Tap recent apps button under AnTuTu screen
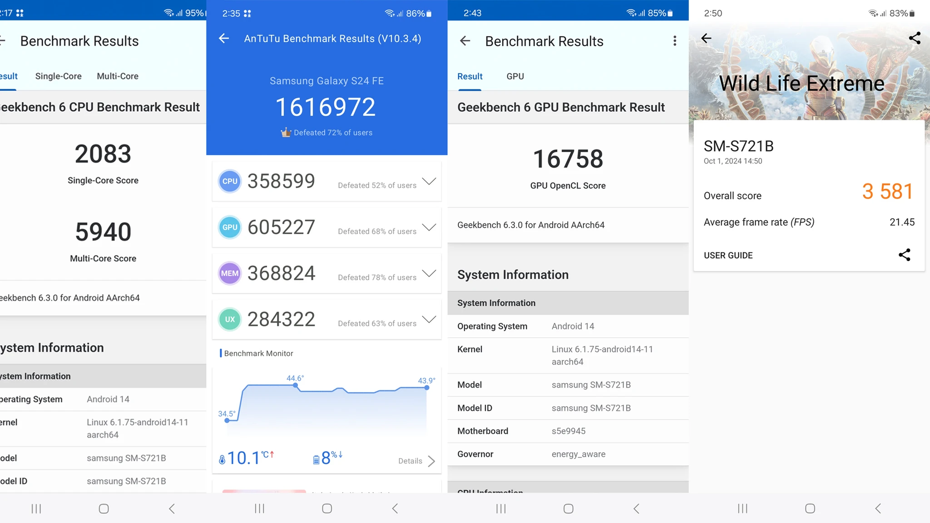Image resolution: width=930 pixels, height=523 pixels. pyautogui.click(x=259, y=508)
